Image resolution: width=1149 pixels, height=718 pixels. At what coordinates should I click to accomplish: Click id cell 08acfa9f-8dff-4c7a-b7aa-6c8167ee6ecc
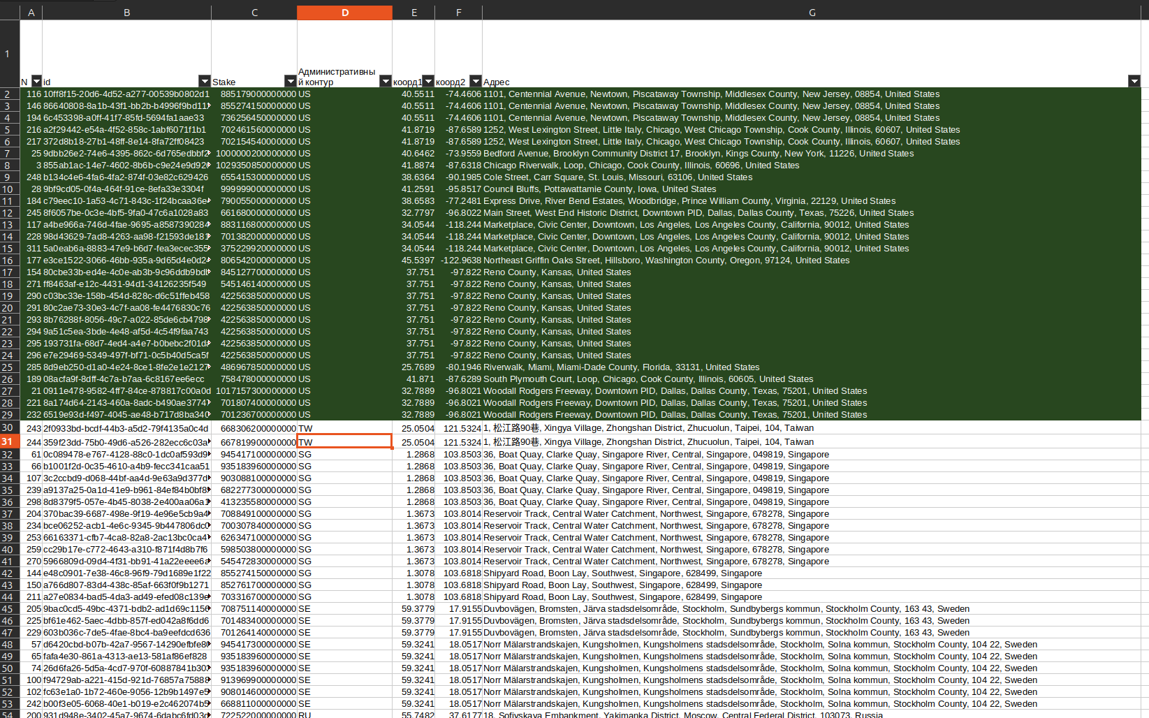tap(126, 379)
